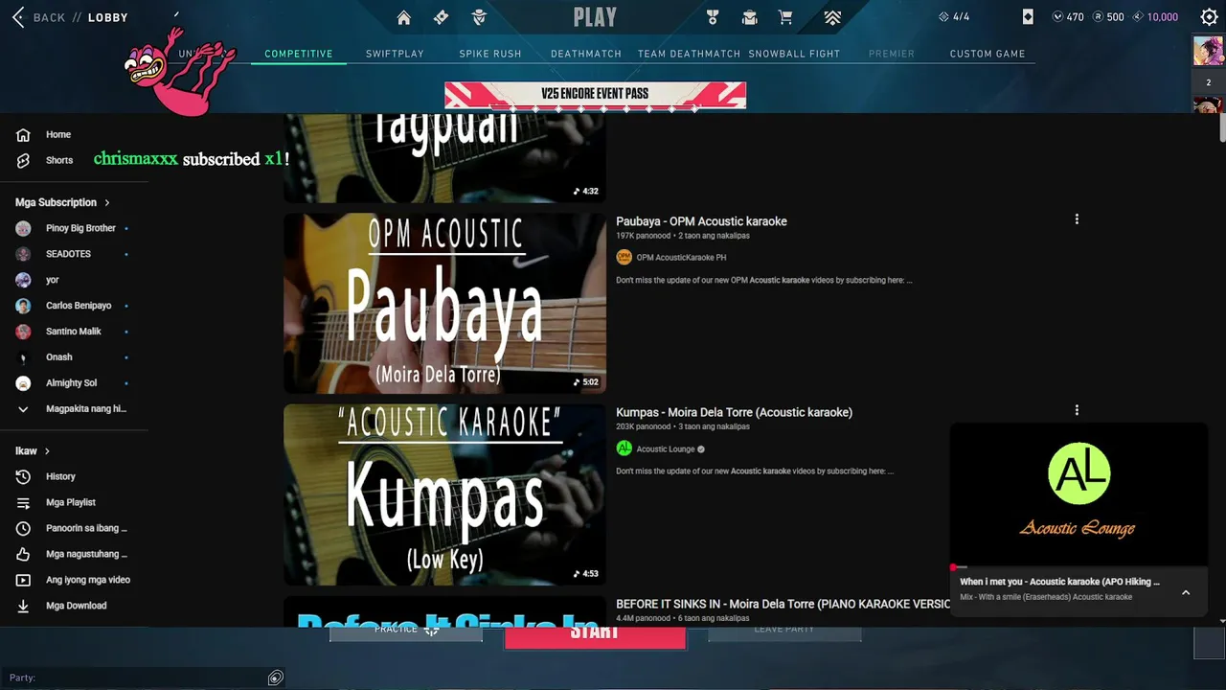Click the PRACTICE button

[406, 634]
